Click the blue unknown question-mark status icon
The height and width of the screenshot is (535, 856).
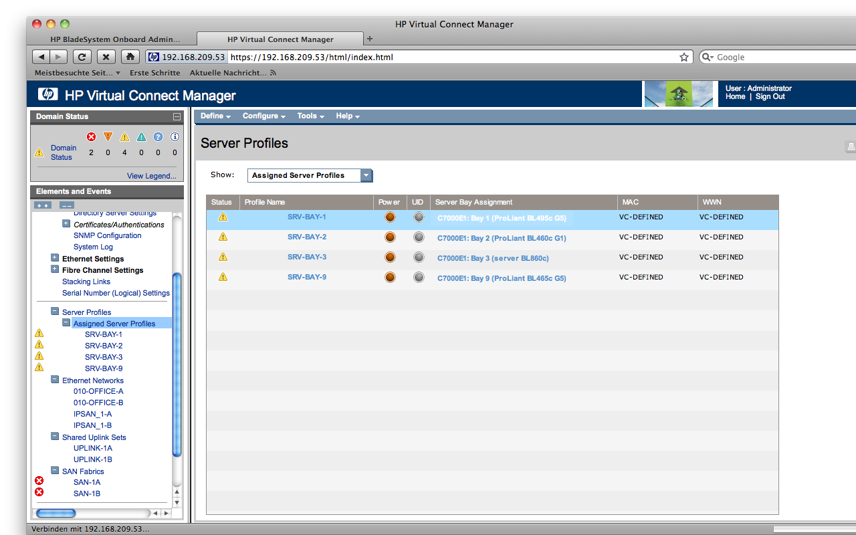(x=158, y=136)
